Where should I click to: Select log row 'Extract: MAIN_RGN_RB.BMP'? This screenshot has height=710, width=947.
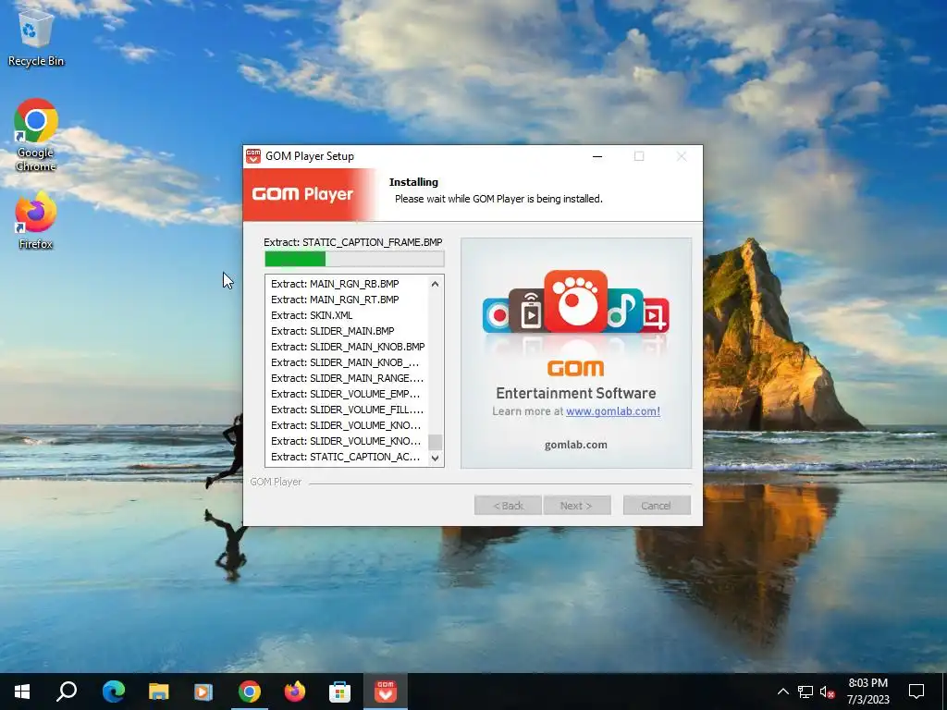[335, 284]
